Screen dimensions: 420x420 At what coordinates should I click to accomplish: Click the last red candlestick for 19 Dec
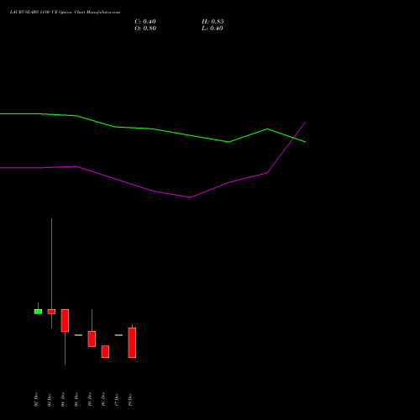[x=132, y=343]
